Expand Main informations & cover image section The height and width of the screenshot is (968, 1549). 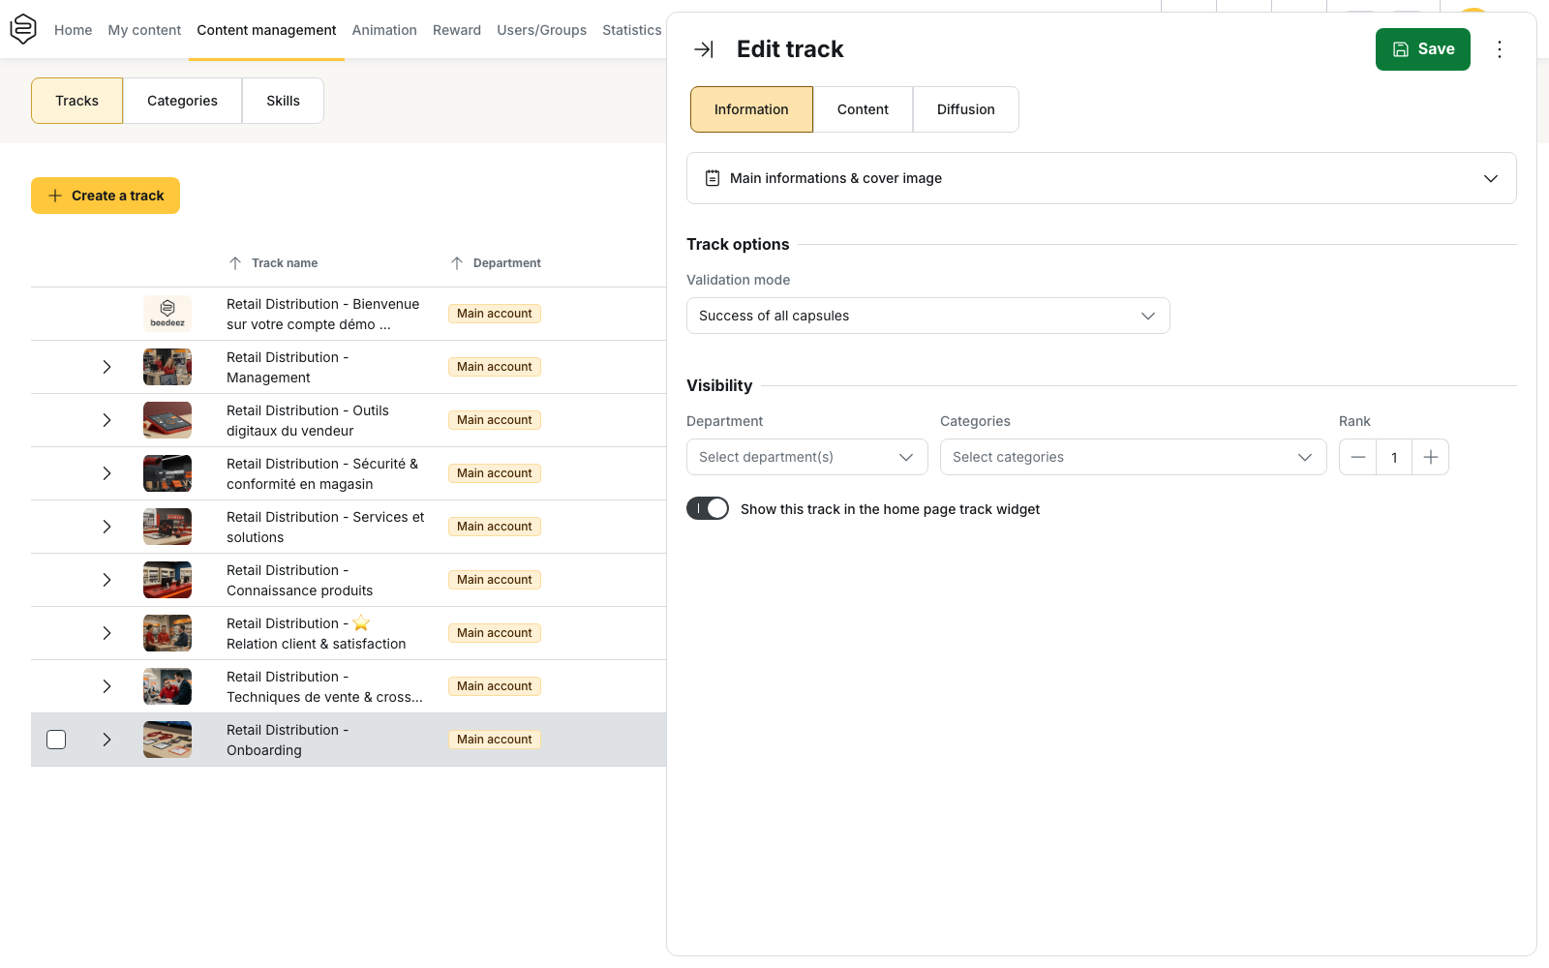[1102, 178]
